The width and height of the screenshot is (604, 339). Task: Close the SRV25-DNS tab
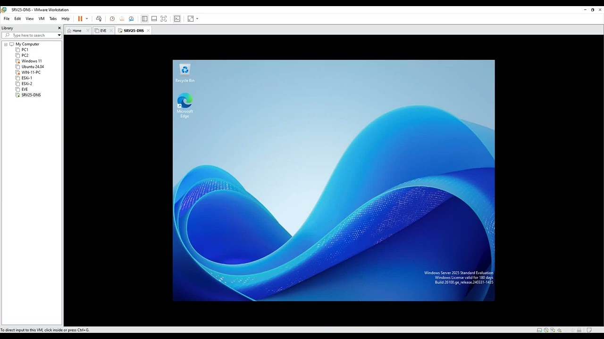click(x=148, y=31)
